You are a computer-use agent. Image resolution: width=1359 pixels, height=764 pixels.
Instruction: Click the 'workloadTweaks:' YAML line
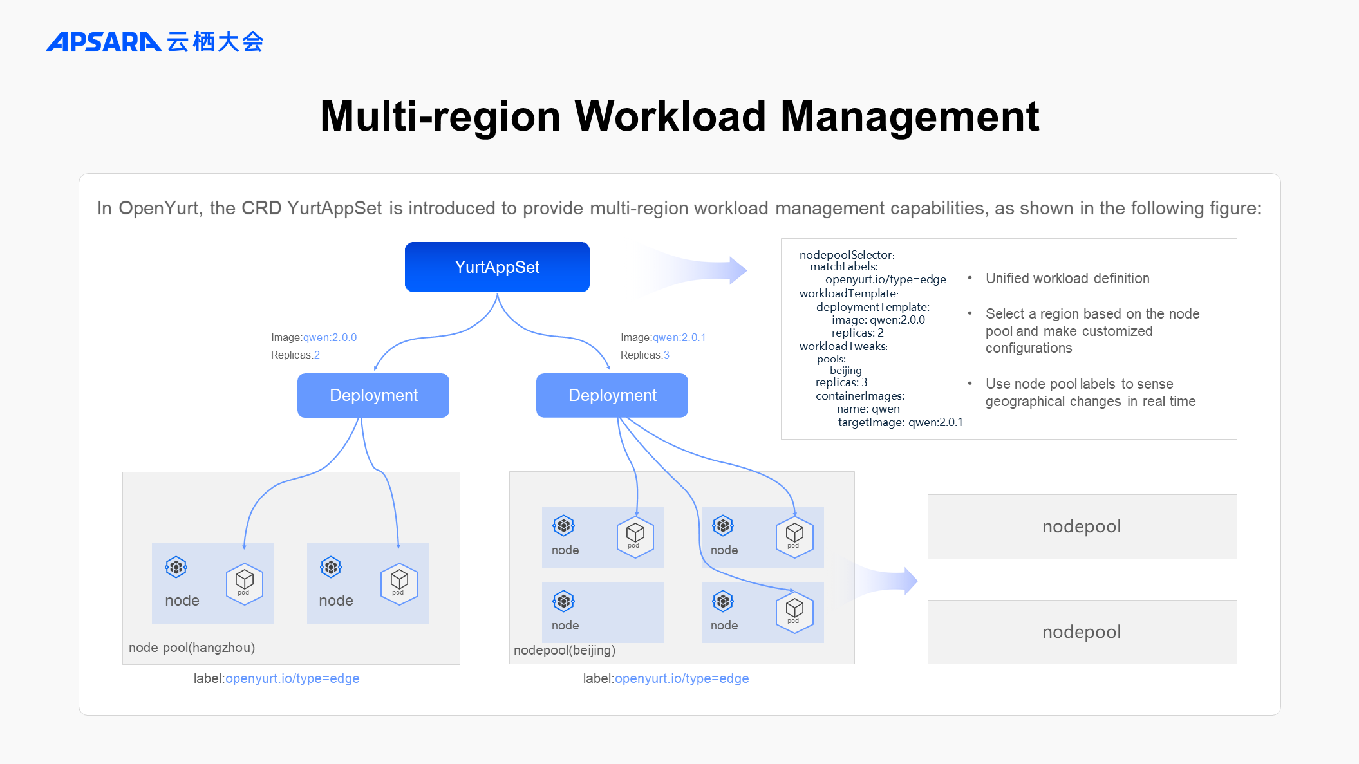point(843,346)
